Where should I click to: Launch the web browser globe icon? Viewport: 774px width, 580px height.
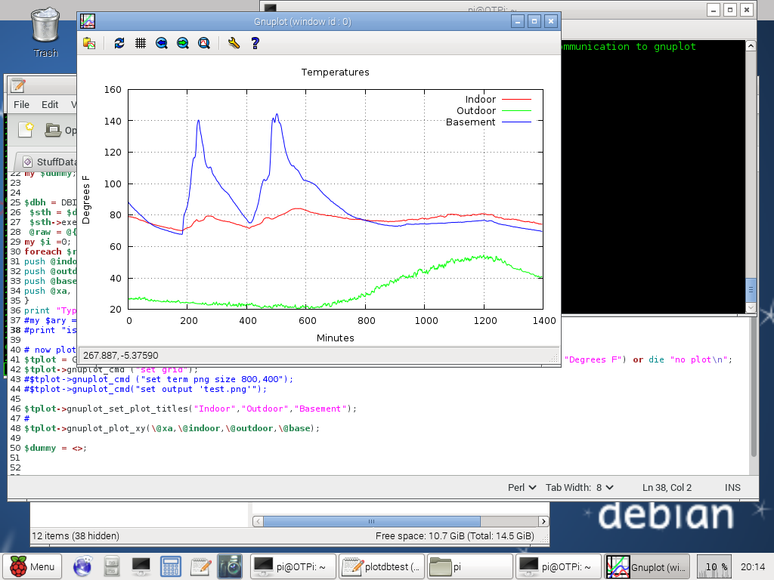(x=82, y=566)
